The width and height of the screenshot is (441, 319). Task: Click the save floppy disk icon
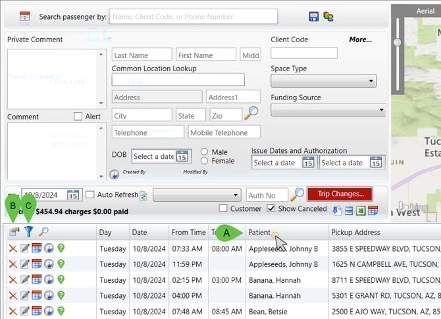tap(314, 16)
